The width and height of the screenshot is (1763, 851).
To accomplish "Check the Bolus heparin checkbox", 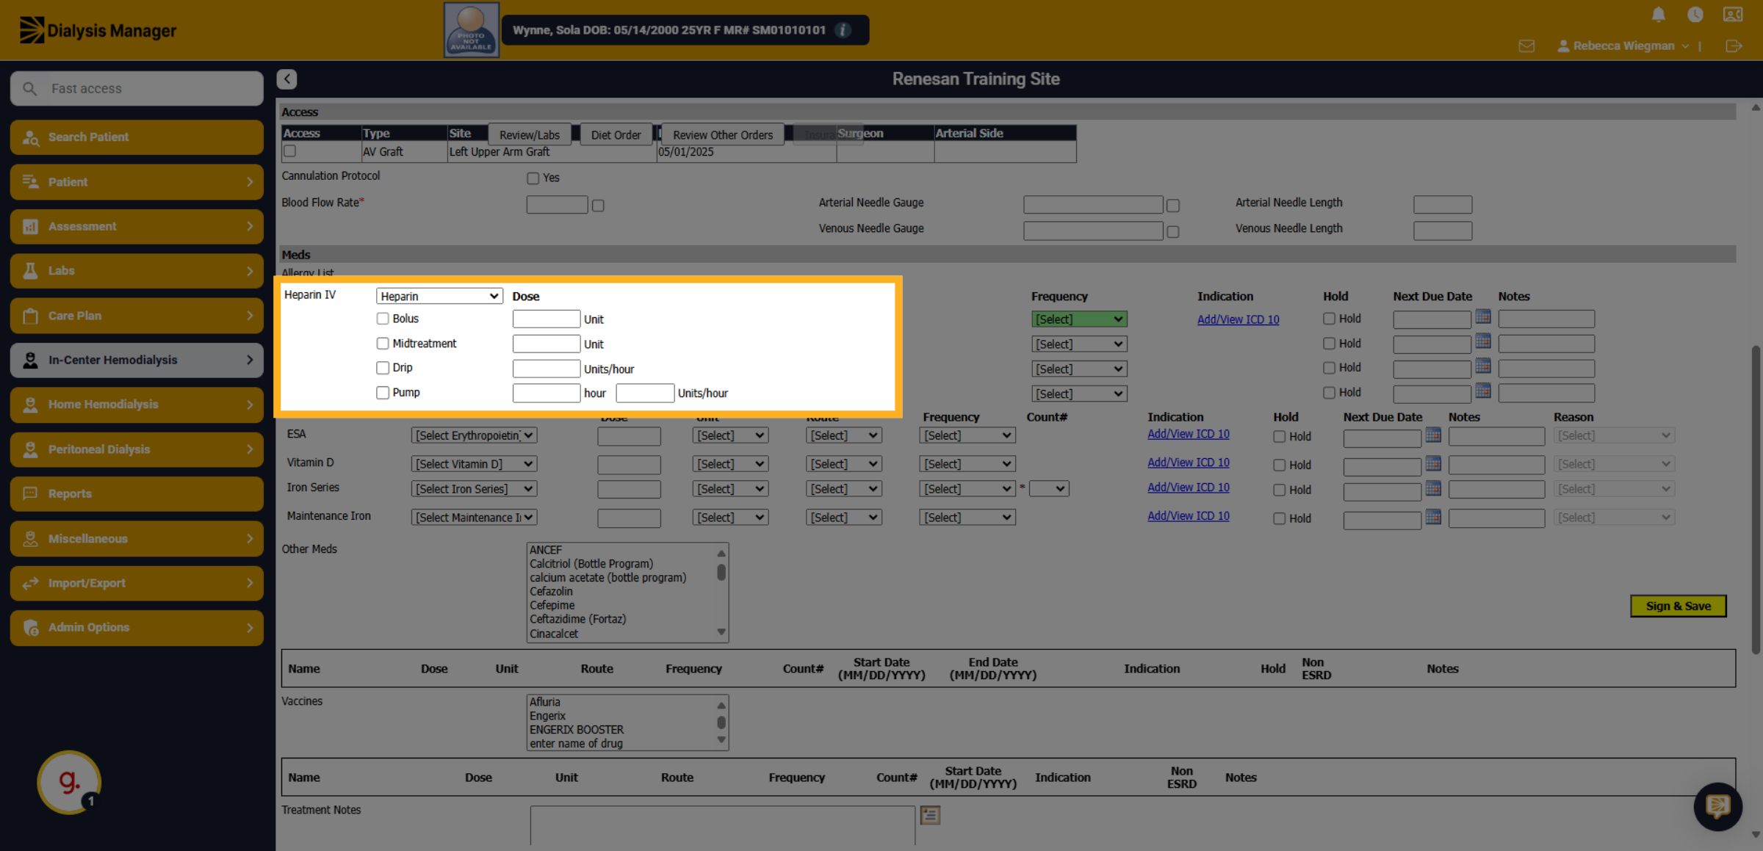I will pyautogui.click(x=383, y=319).
